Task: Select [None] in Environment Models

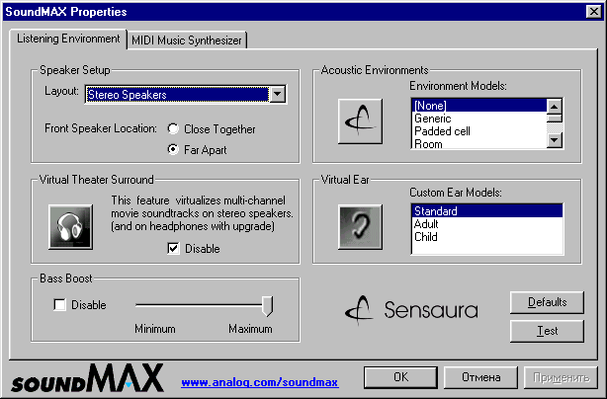Action: click(x=479, y=106)
